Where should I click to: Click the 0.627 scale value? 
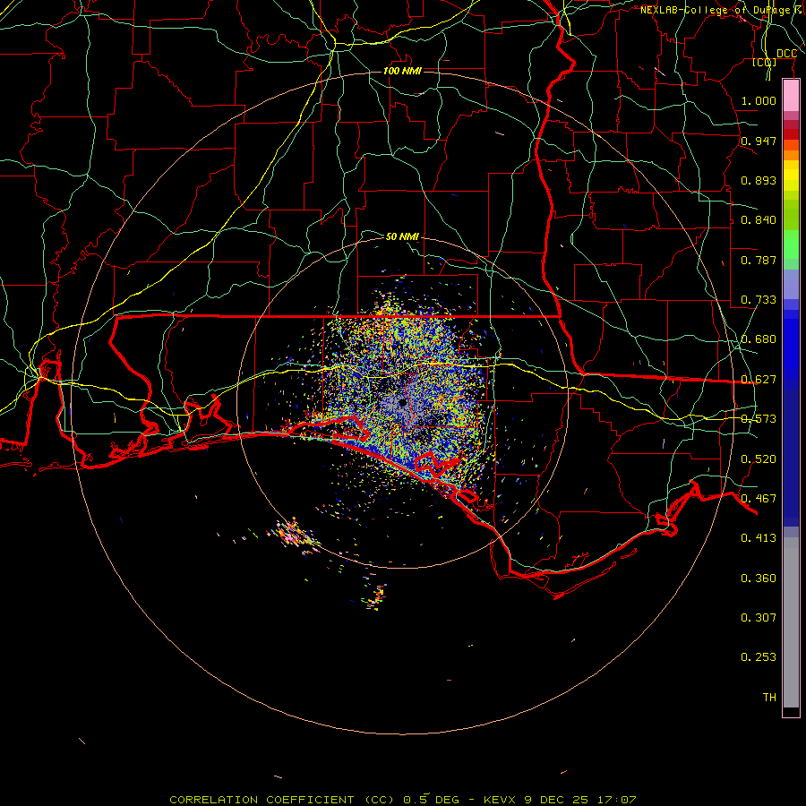[x=759, y=380]
